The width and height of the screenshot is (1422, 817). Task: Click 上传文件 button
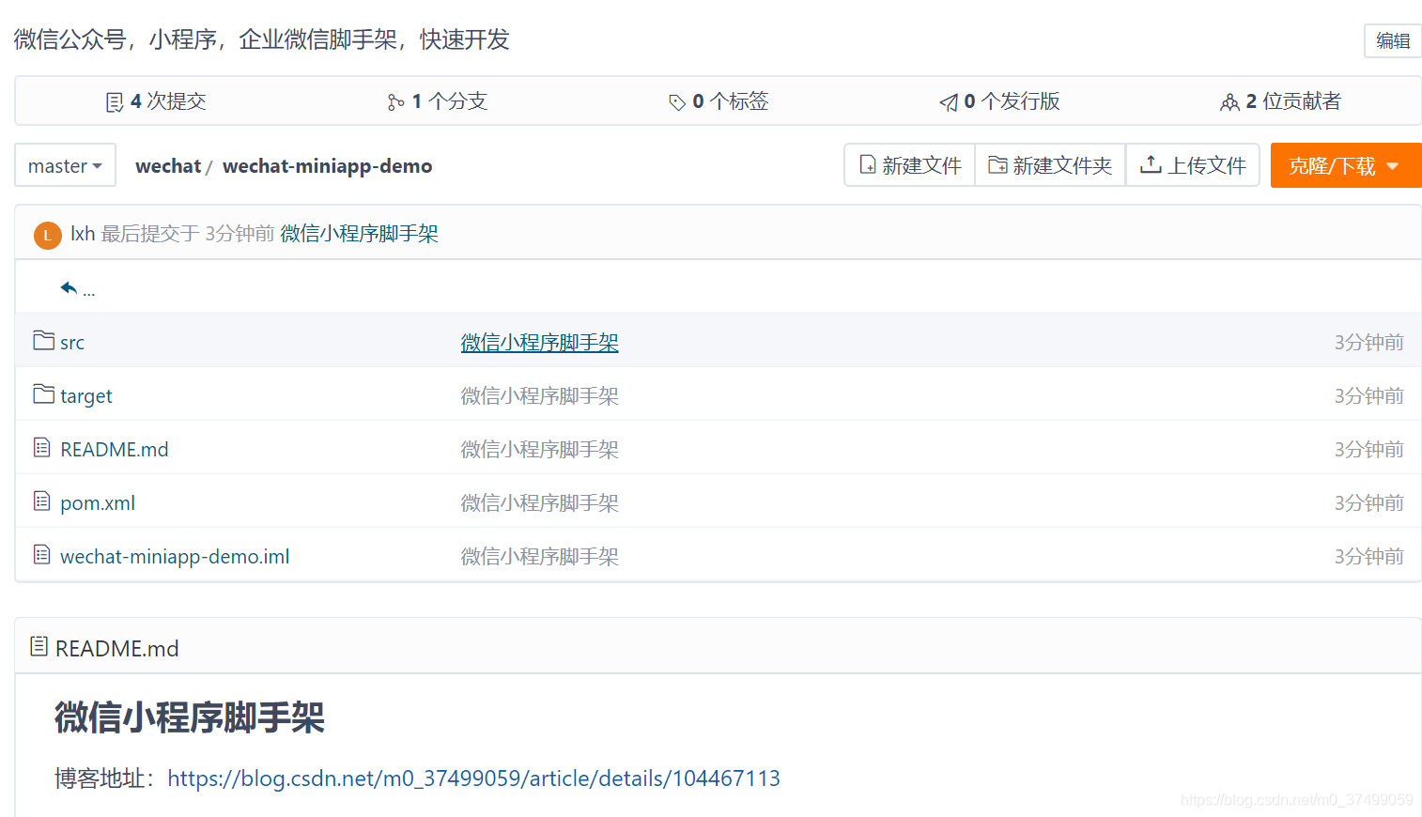pos(1193,165)
